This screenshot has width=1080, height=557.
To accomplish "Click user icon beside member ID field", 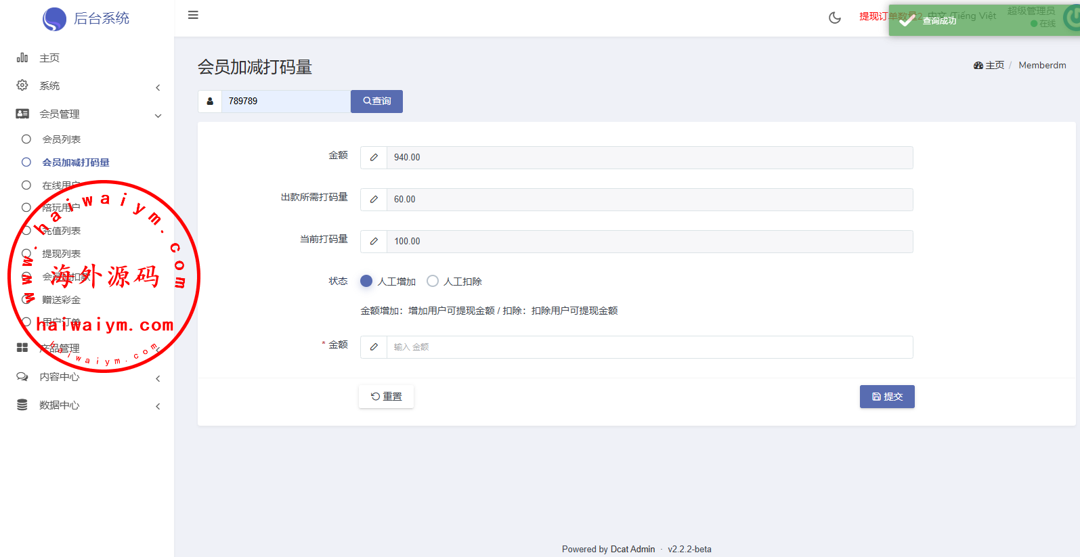I will pos(210,102).
